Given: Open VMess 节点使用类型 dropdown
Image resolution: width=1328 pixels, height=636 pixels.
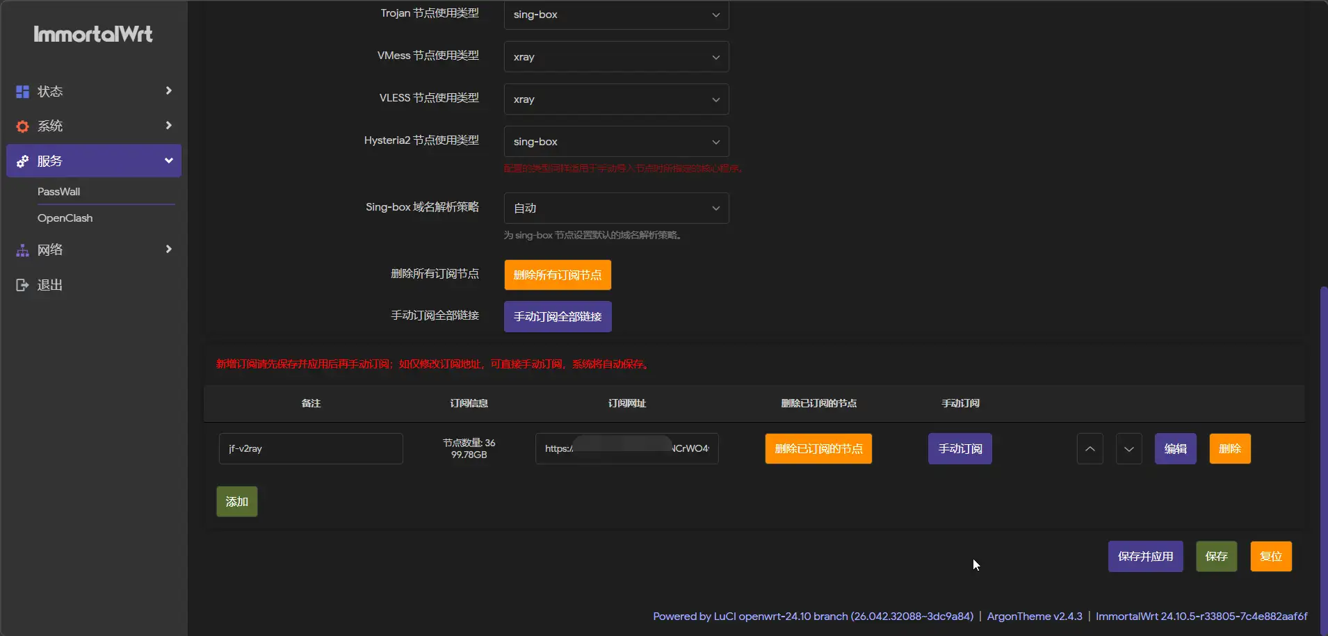Looking at the screenshot, I should 616,57.
